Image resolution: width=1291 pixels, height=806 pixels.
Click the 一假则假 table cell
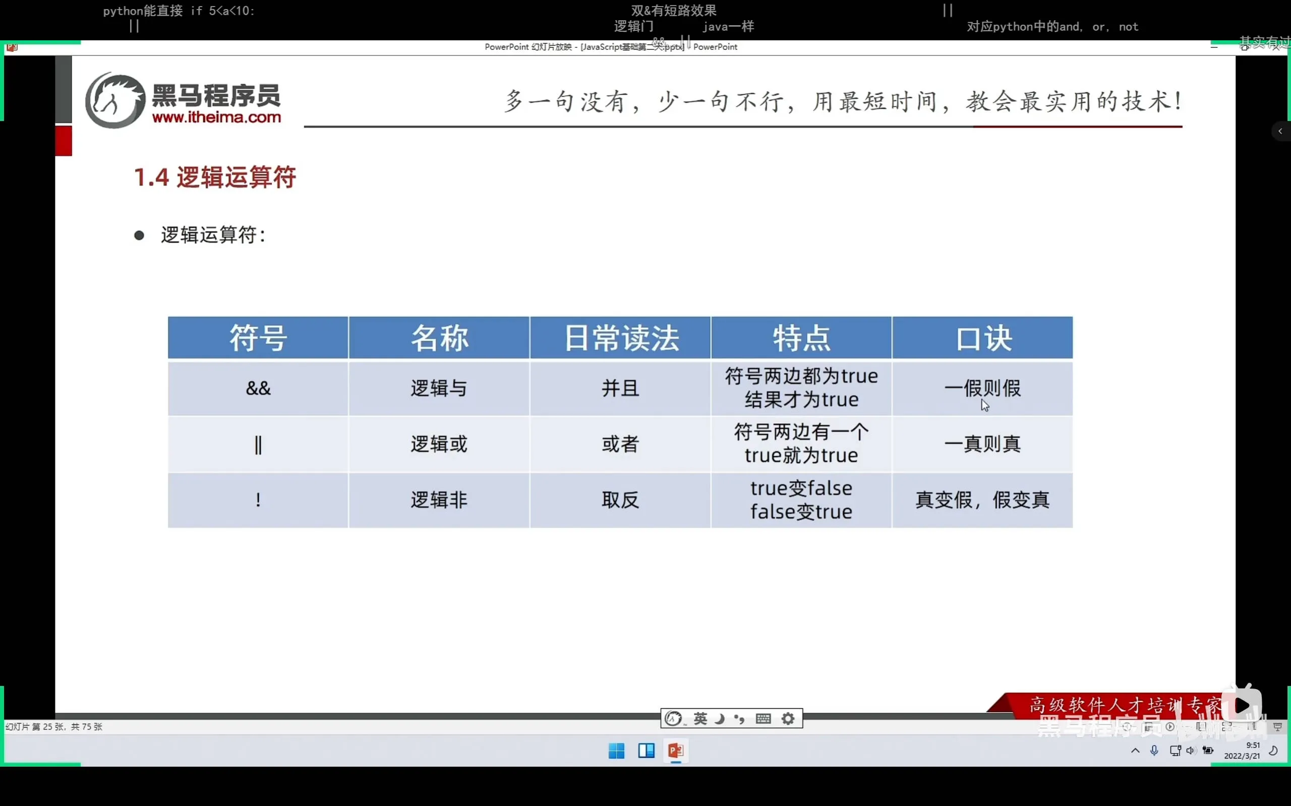pos(982,388)
